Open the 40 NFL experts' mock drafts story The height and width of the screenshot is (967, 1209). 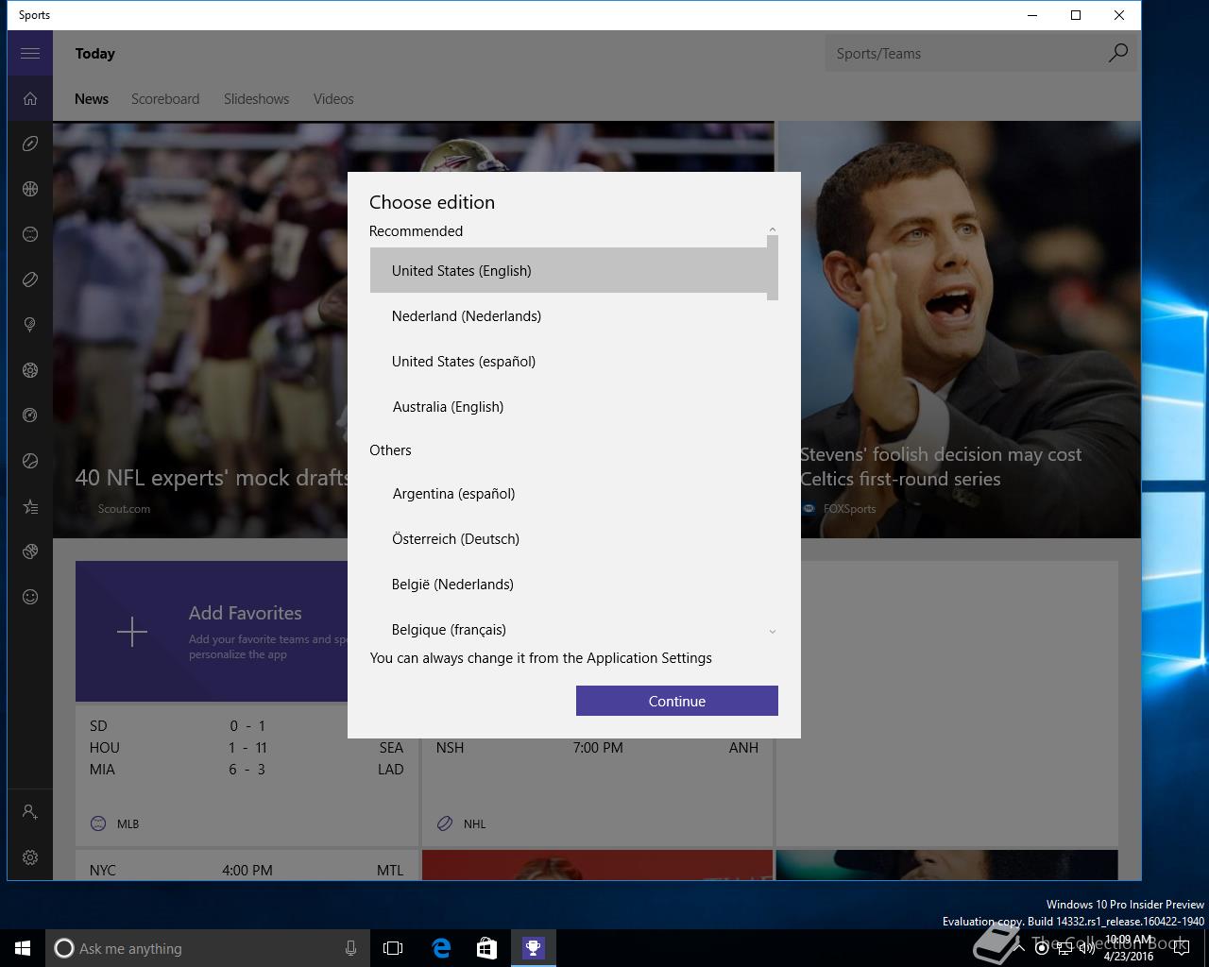[x=212, y=478]
